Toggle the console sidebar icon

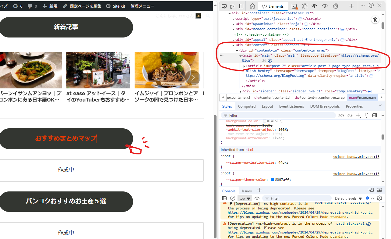coord(224,198)
